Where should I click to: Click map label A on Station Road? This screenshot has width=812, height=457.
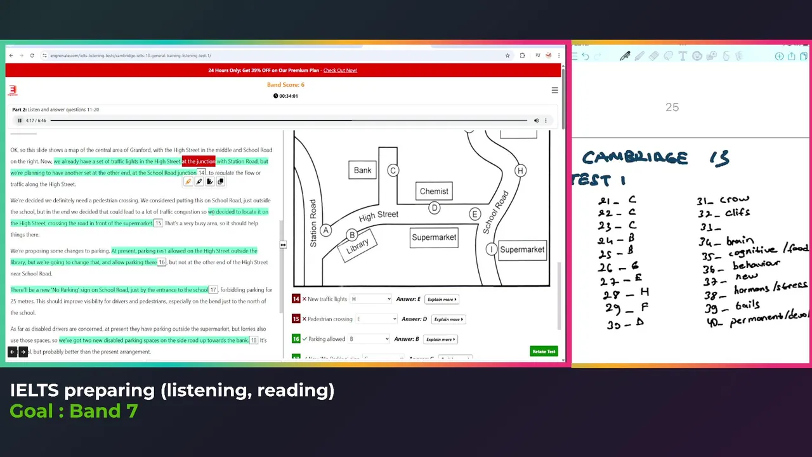point(326,230)
